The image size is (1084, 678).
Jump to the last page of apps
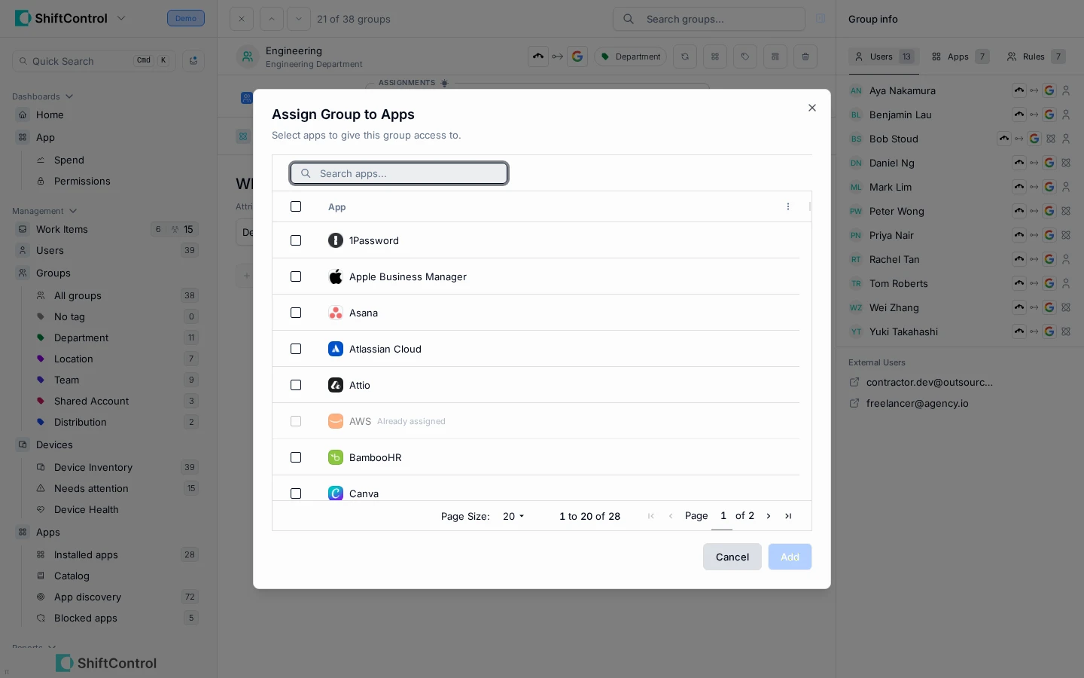click(x=788, y=516)
